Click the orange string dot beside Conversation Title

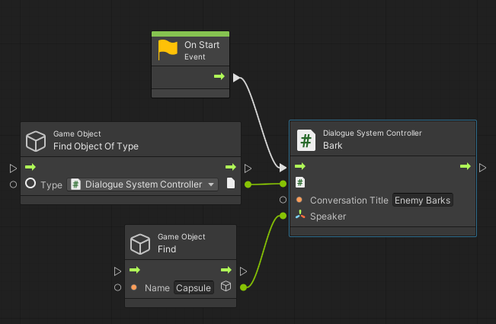(x=299, y=200)
